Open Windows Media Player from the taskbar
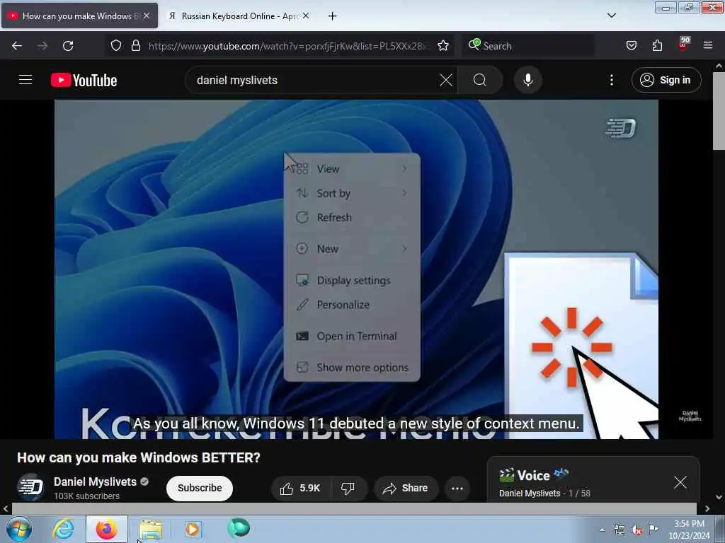Screen dimensions: 725x543 click(193, 529)
